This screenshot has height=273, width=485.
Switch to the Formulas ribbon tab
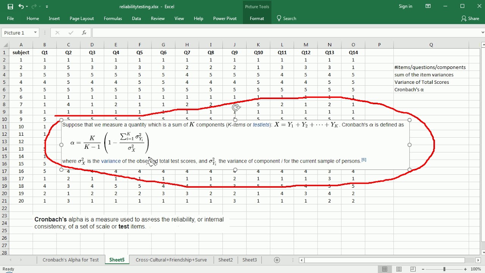[113, 18]
